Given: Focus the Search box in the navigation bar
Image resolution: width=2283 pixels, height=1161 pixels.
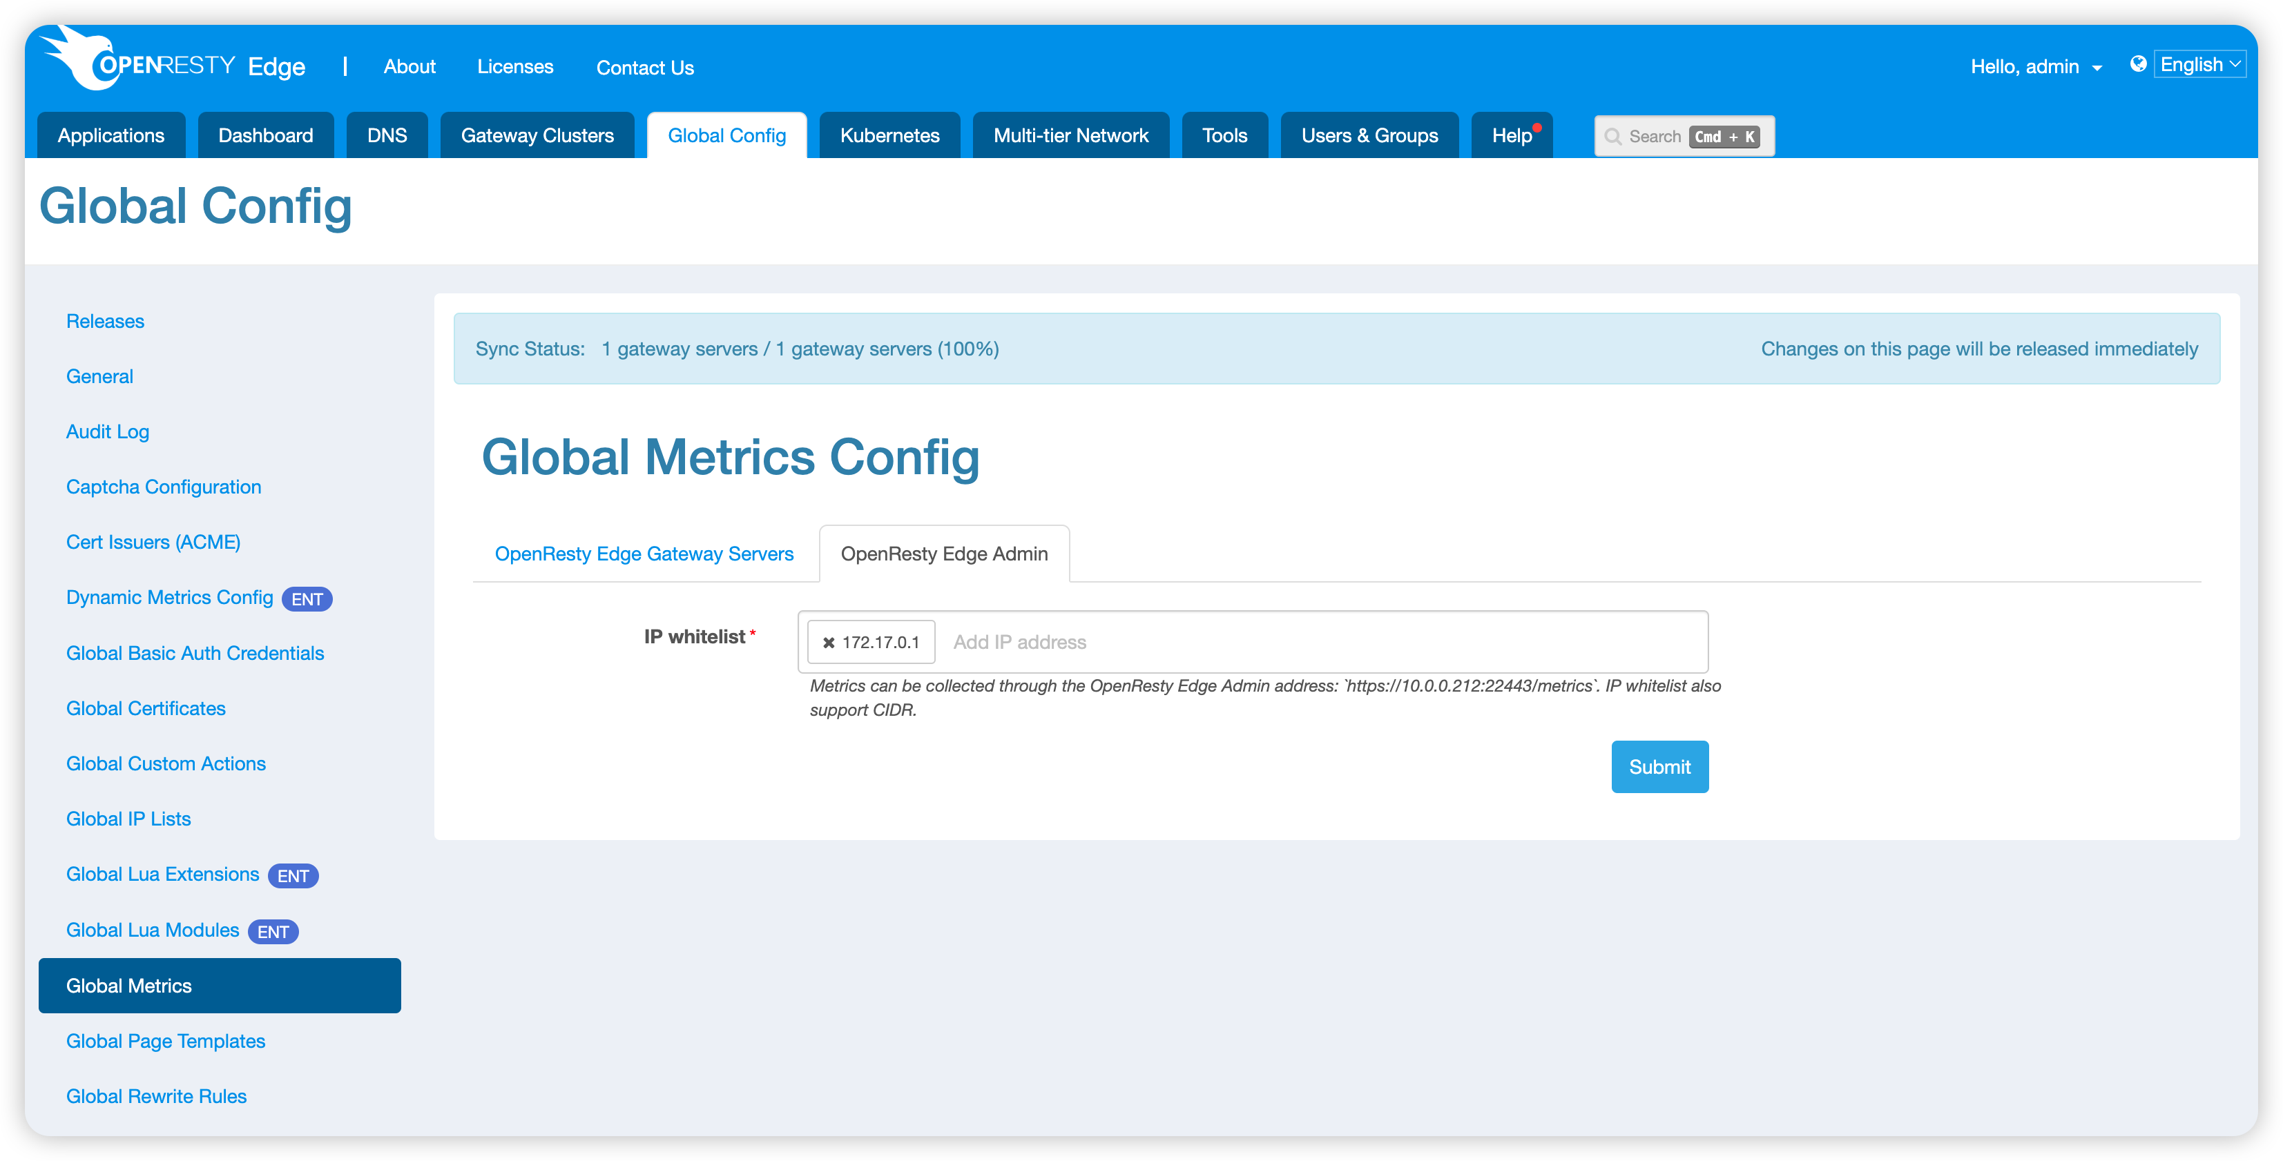Looking at the screenshot, I should pyautogui.click(x=1684, y=137).
